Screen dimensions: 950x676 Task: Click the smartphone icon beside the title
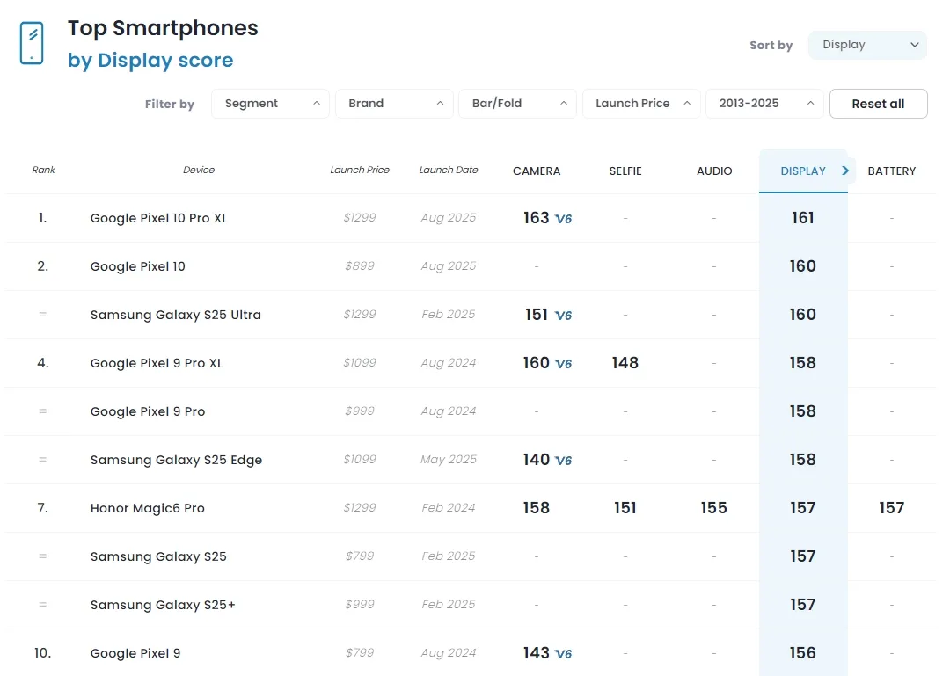(32, 43)
